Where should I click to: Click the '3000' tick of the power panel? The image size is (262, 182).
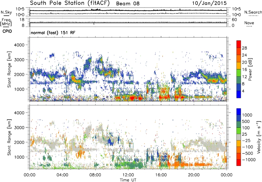click(x=19, y=60)
